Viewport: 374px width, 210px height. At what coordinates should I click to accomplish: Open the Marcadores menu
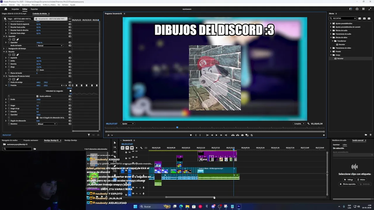[36, 5]
